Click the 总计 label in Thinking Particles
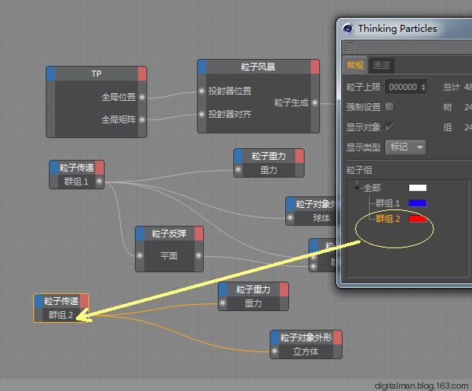Image resolution: width=472 pixels, height=391 pixels. (452, 88)
